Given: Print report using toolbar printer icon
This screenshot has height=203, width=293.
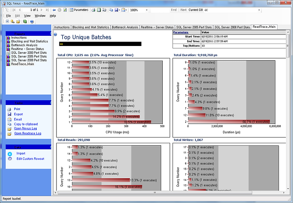Looking at the screenshot, I should pyautogui.click(x=94, y=10).
